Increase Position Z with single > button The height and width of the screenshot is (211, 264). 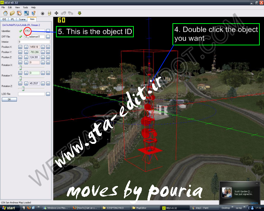[43, 57]
